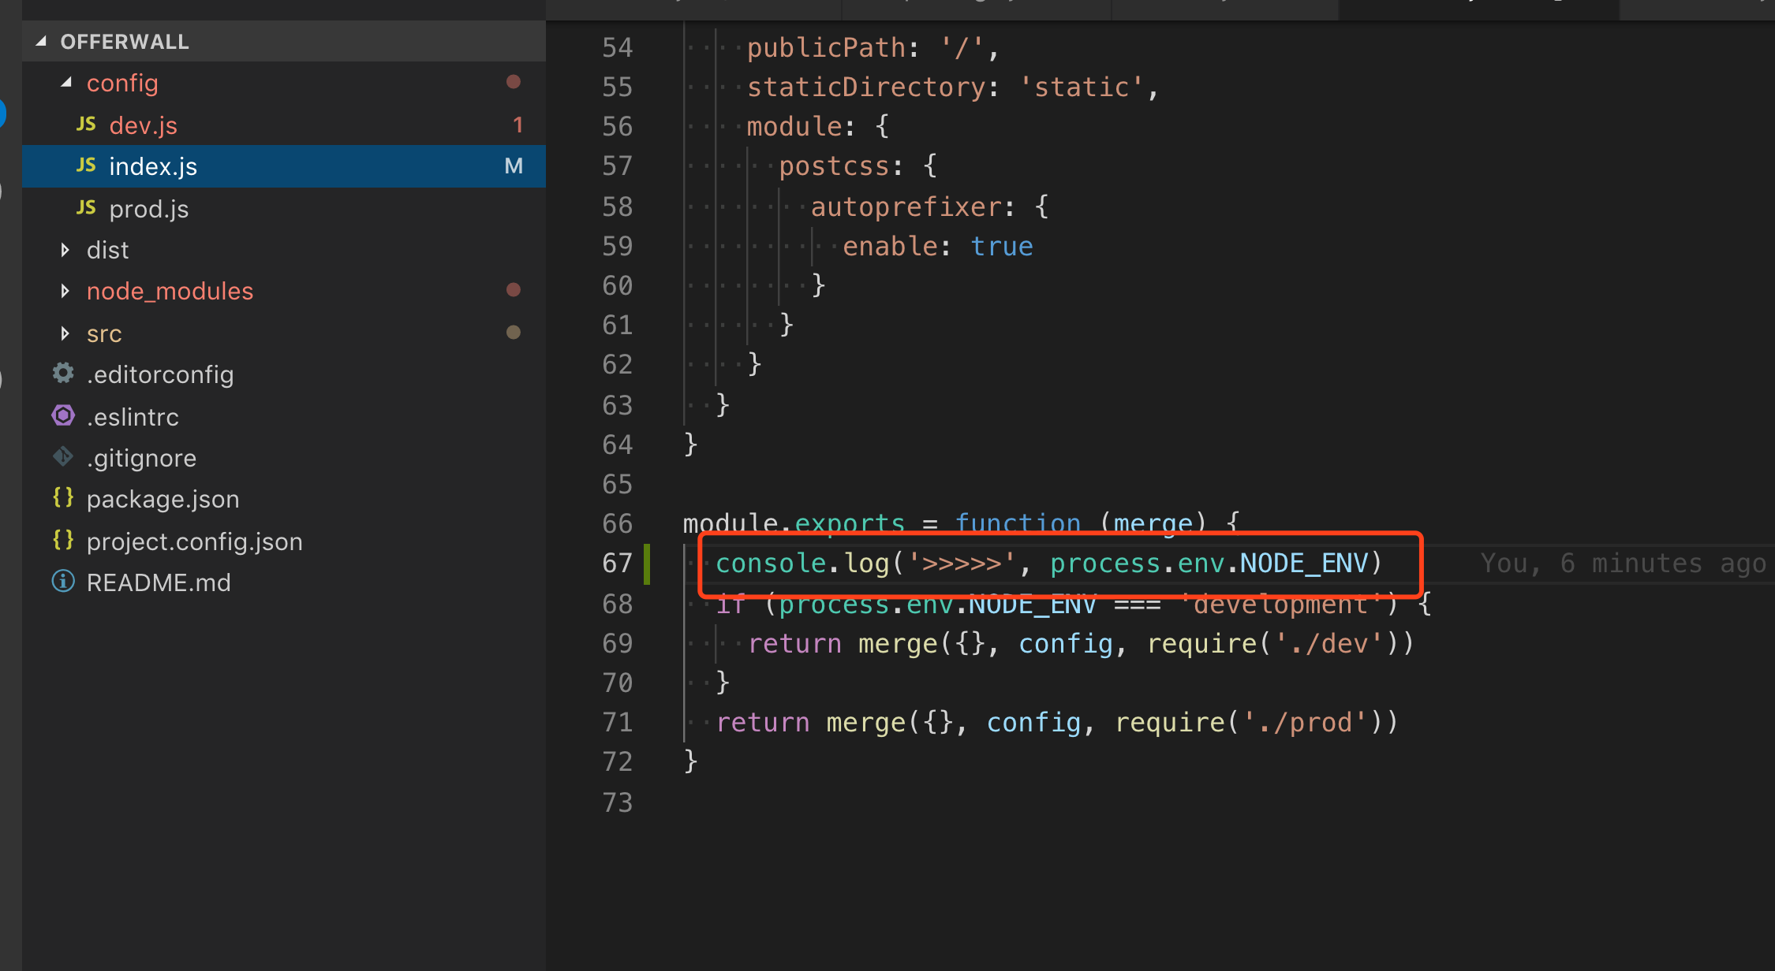The width and height of the screenshot is (1775, 971).
Task: Click the git diamond icon of .gitignore
Action: [x=63, y=456]
